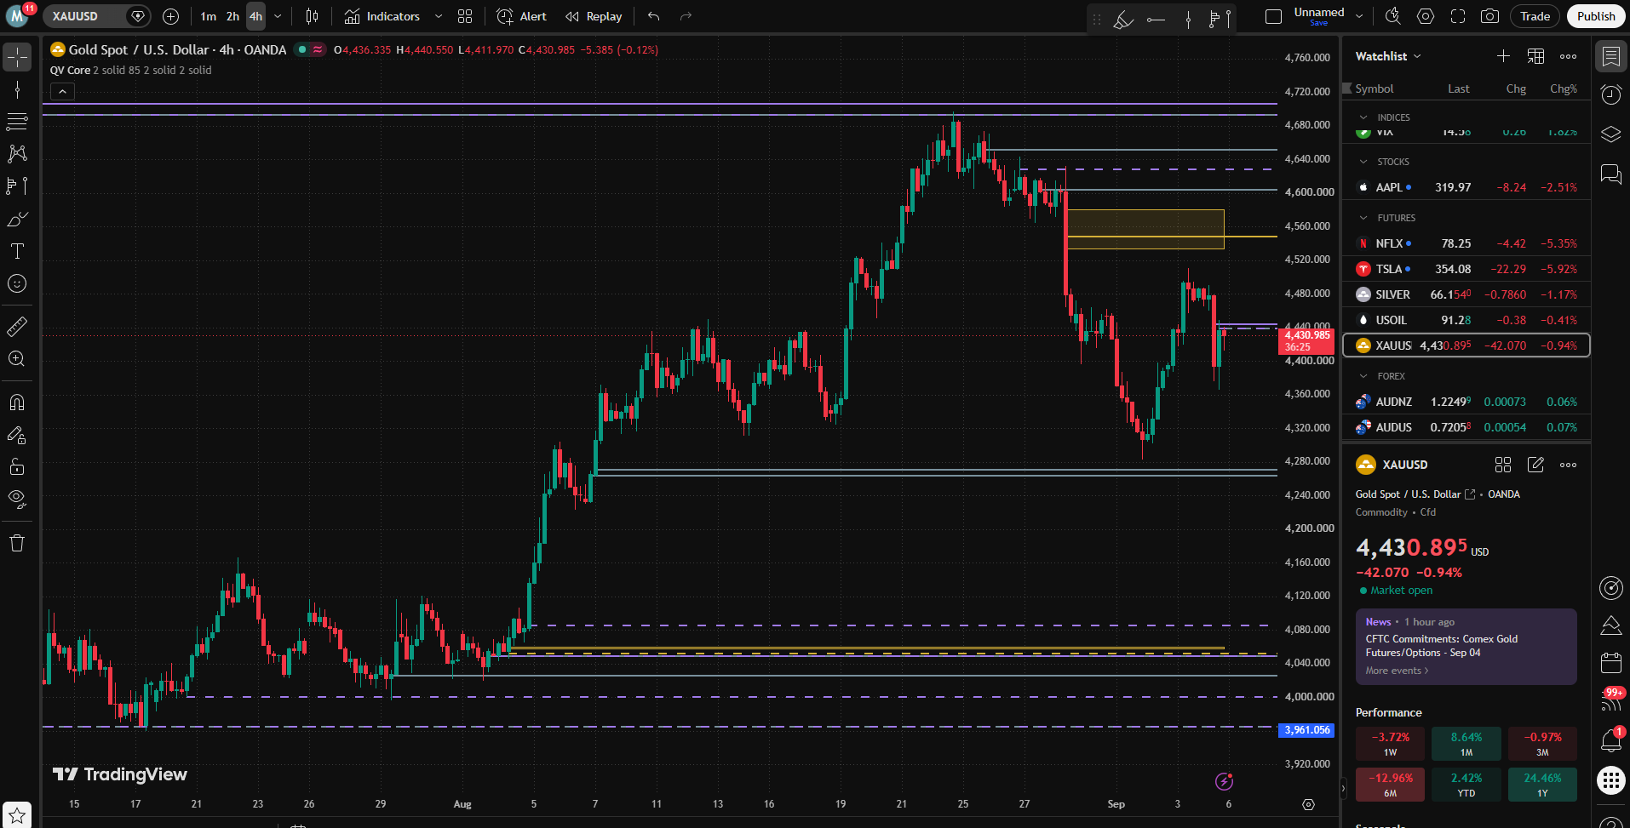Open the emoji and icons tool
This screenshot has height=828, width=1630.
point(17,283)
